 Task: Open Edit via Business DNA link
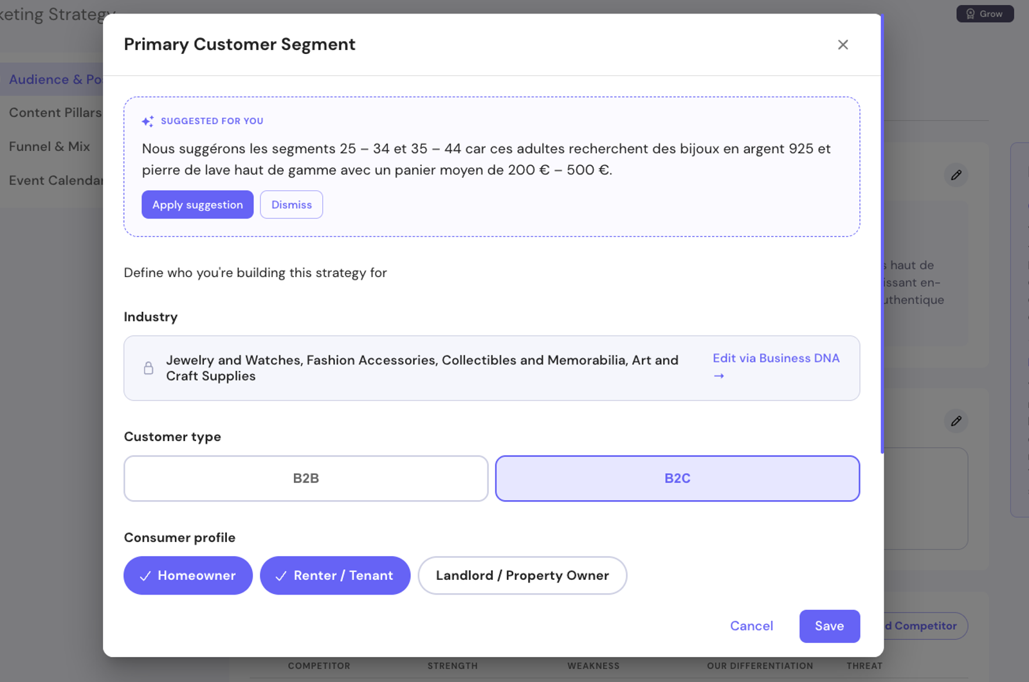pos(776,366)
